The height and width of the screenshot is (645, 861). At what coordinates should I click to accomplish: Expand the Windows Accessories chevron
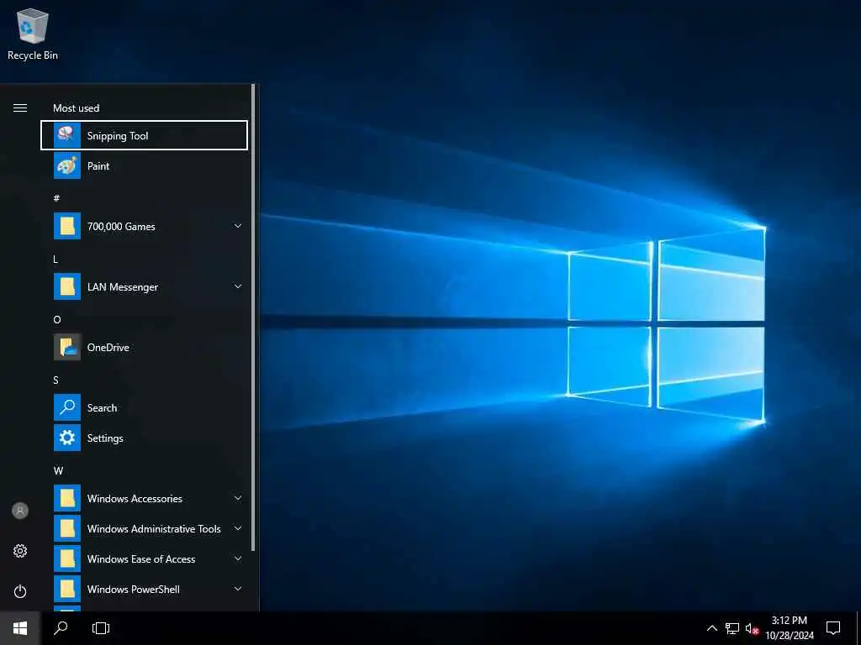pyautogui.click(x=238, y=498)
